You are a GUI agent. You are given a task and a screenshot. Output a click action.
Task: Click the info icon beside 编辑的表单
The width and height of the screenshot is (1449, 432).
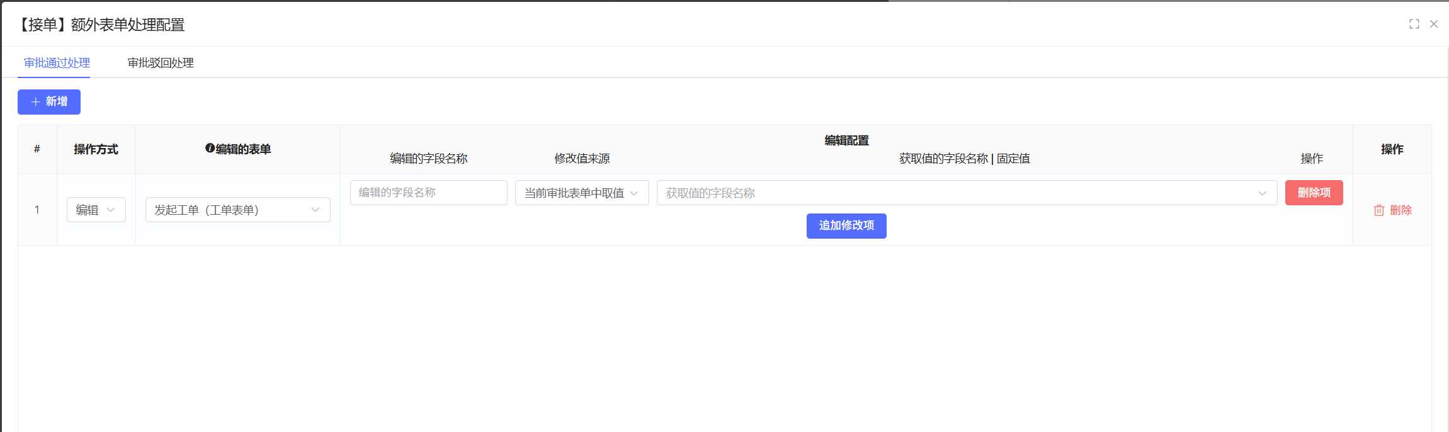coord(210,148)
